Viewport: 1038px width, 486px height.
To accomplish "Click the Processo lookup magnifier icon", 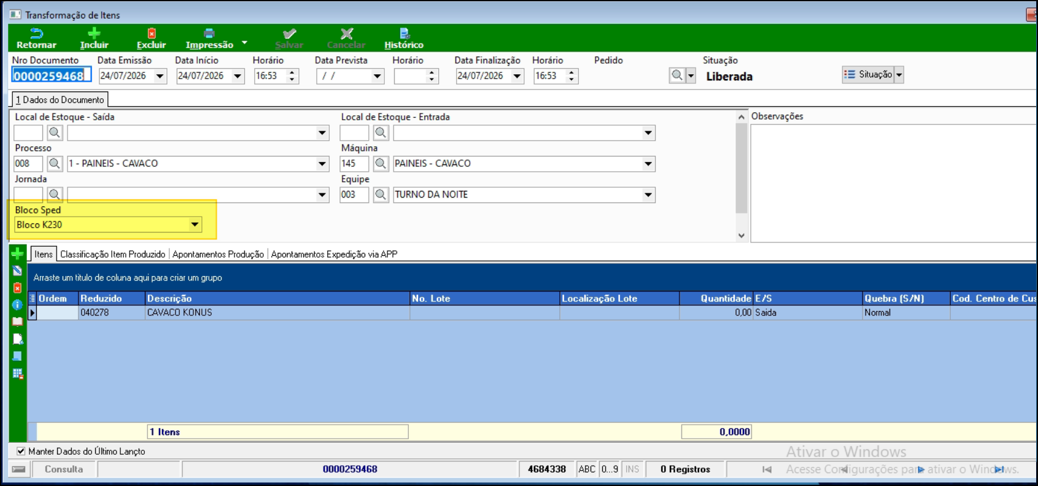I will coord(55,163).
